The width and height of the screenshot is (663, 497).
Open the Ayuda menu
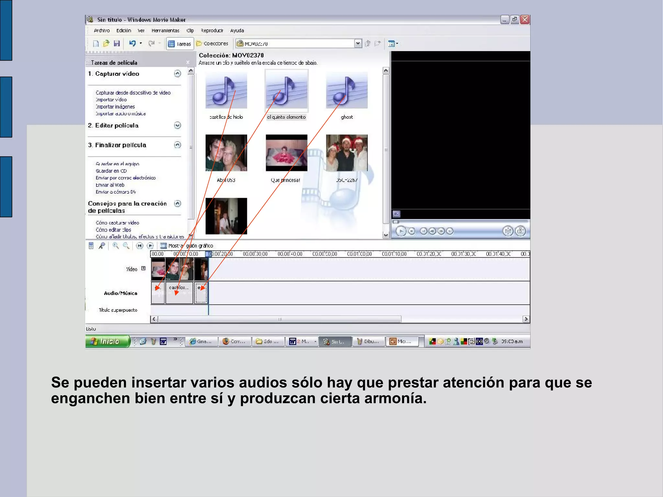tap(237, 30)
